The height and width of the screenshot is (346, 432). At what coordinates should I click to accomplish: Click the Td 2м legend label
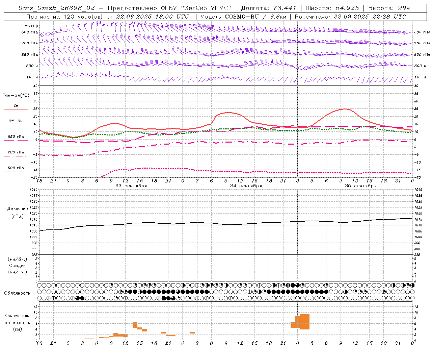16,121
